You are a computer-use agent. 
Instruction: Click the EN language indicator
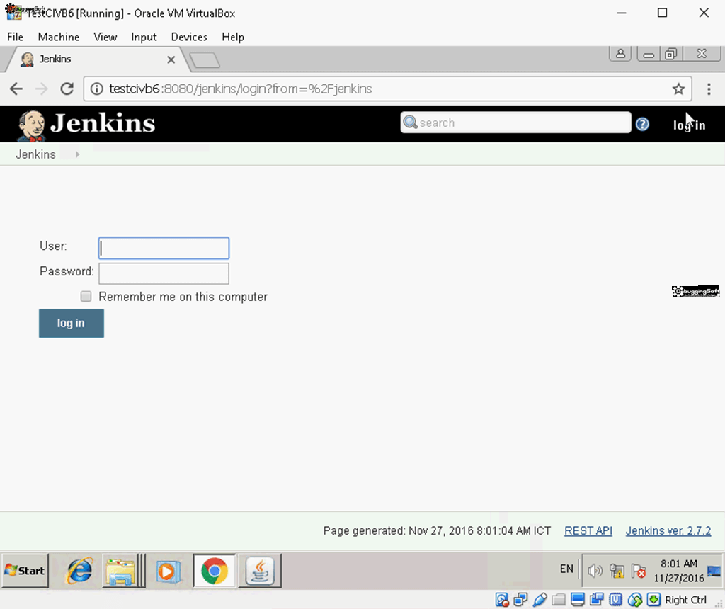(566, 569)
